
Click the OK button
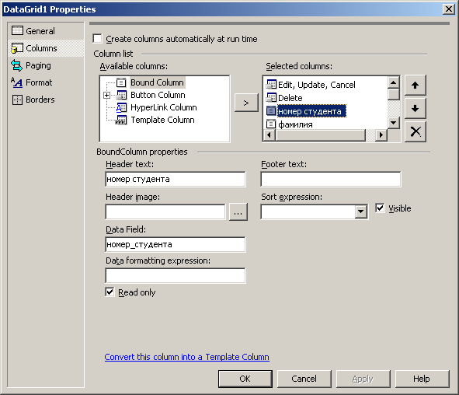[245, 379]
